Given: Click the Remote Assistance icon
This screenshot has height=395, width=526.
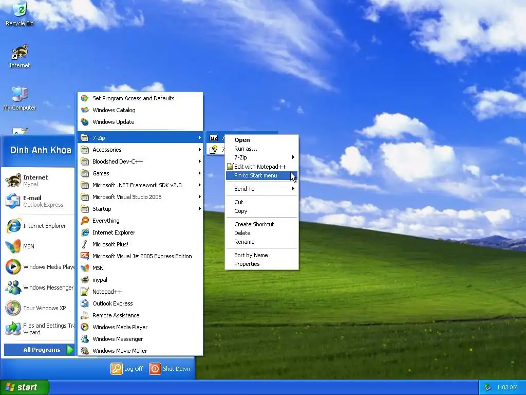Looking at the screenshot, I should click(x=85, y=315).
